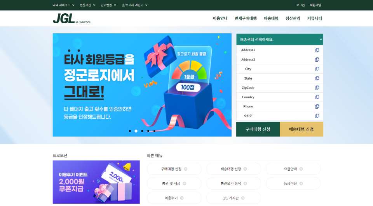Open the 이용후기 이벤트 promotion banner
Image resolution: width=373 pixels, height=206 pixels.
click(x=96, y=182)
